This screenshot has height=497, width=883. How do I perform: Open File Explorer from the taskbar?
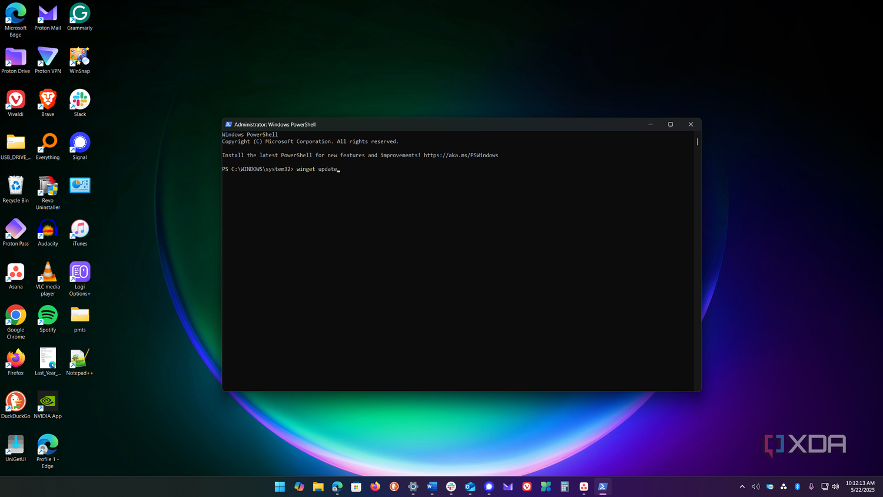[318, 486]
